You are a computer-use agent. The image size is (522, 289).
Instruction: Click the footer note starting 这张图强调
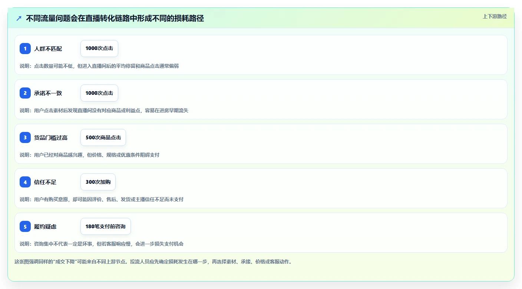153,262
